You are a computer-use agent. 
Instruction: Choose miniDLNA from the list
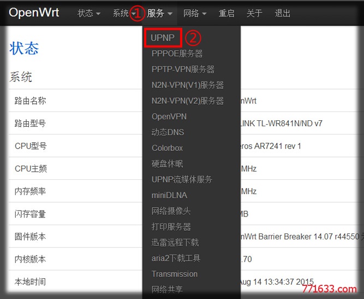click(169, 195)
